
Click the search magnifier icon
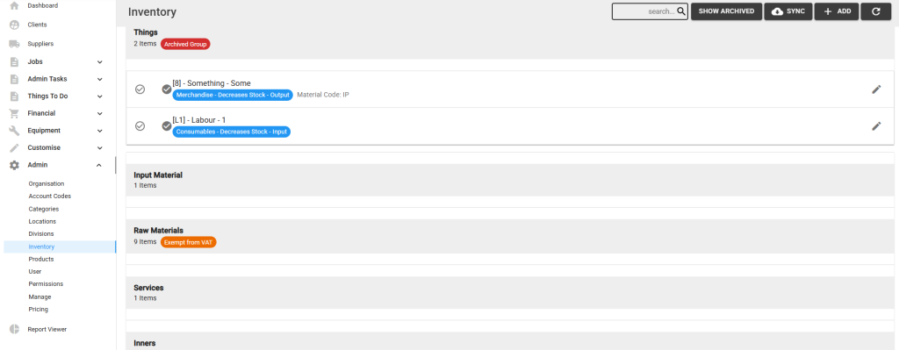tap(681, 11)
